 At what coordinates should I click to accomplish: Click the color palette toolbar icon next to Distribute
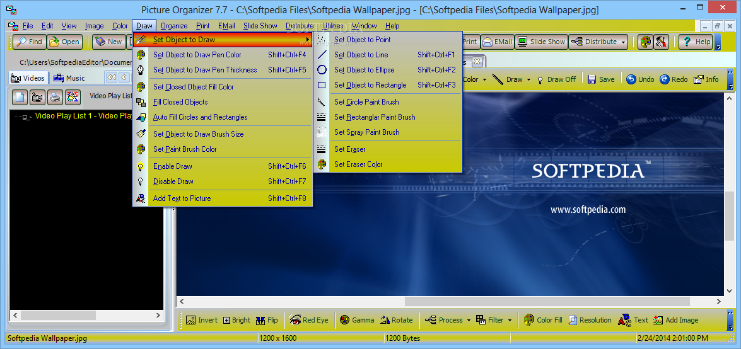tap(645, 42)
